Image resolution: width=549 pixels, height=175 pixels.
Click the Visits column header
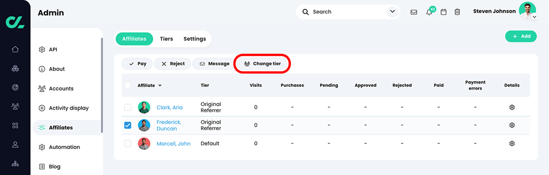(x=255, y=85)
